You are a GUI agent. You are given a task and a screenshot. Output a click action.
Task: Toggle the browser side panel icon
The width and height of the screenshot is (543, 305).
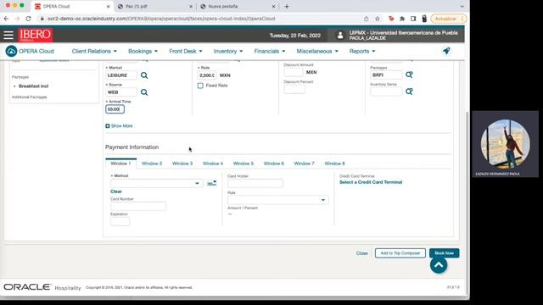[x=413, y=19]
